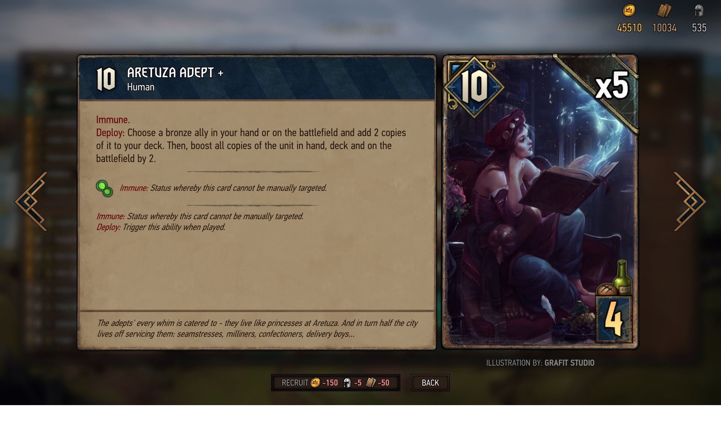
Task: Go to the next card with right arrow
Action: [689, 201]
